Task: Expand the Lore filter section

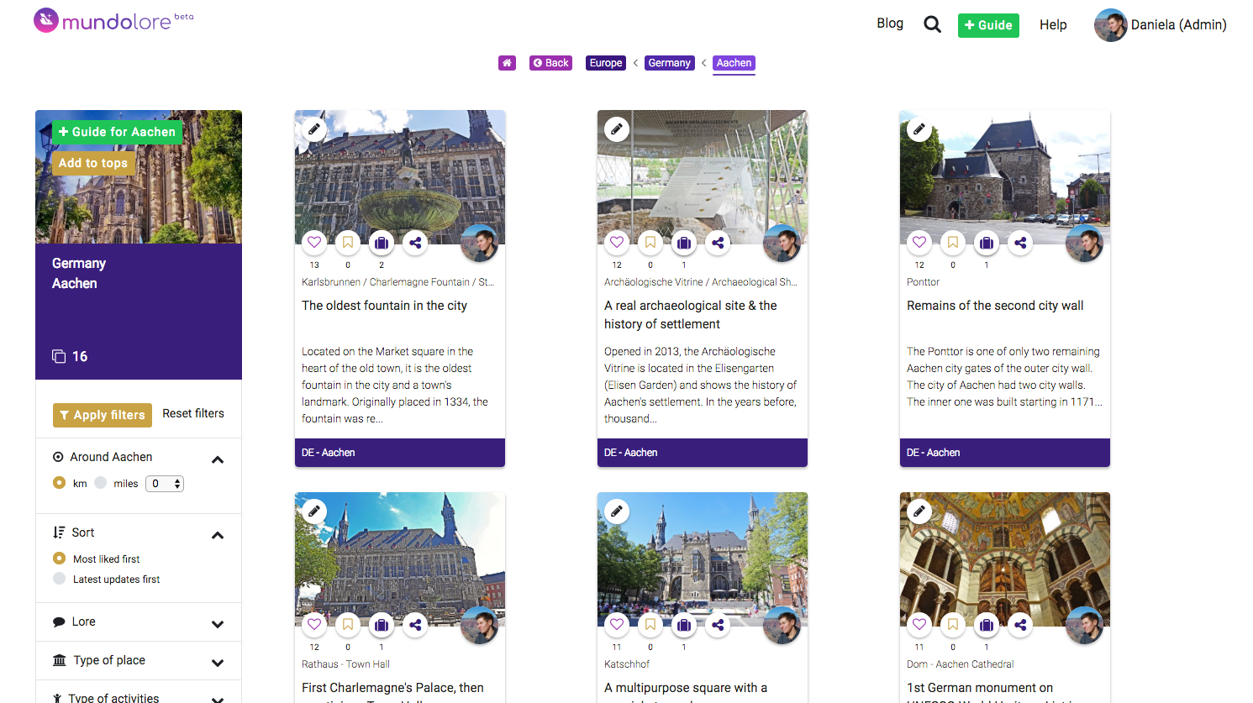Action: tap(218, 624)
